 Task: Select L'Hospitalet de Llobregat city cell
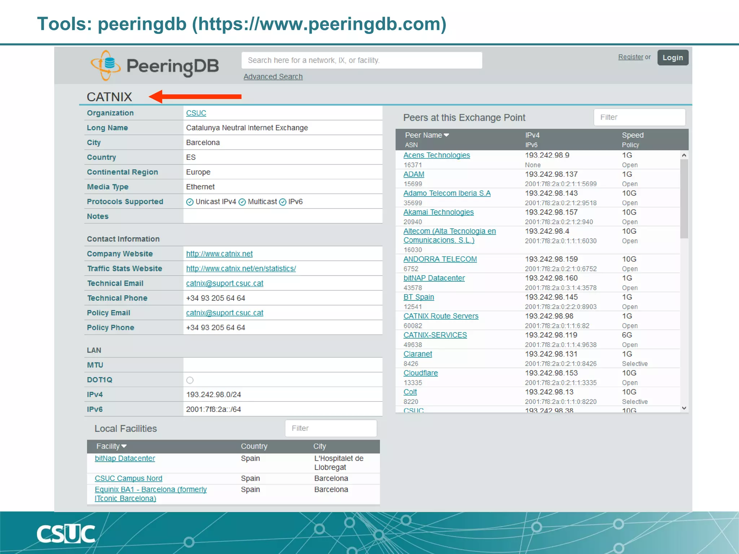[338, 463]
